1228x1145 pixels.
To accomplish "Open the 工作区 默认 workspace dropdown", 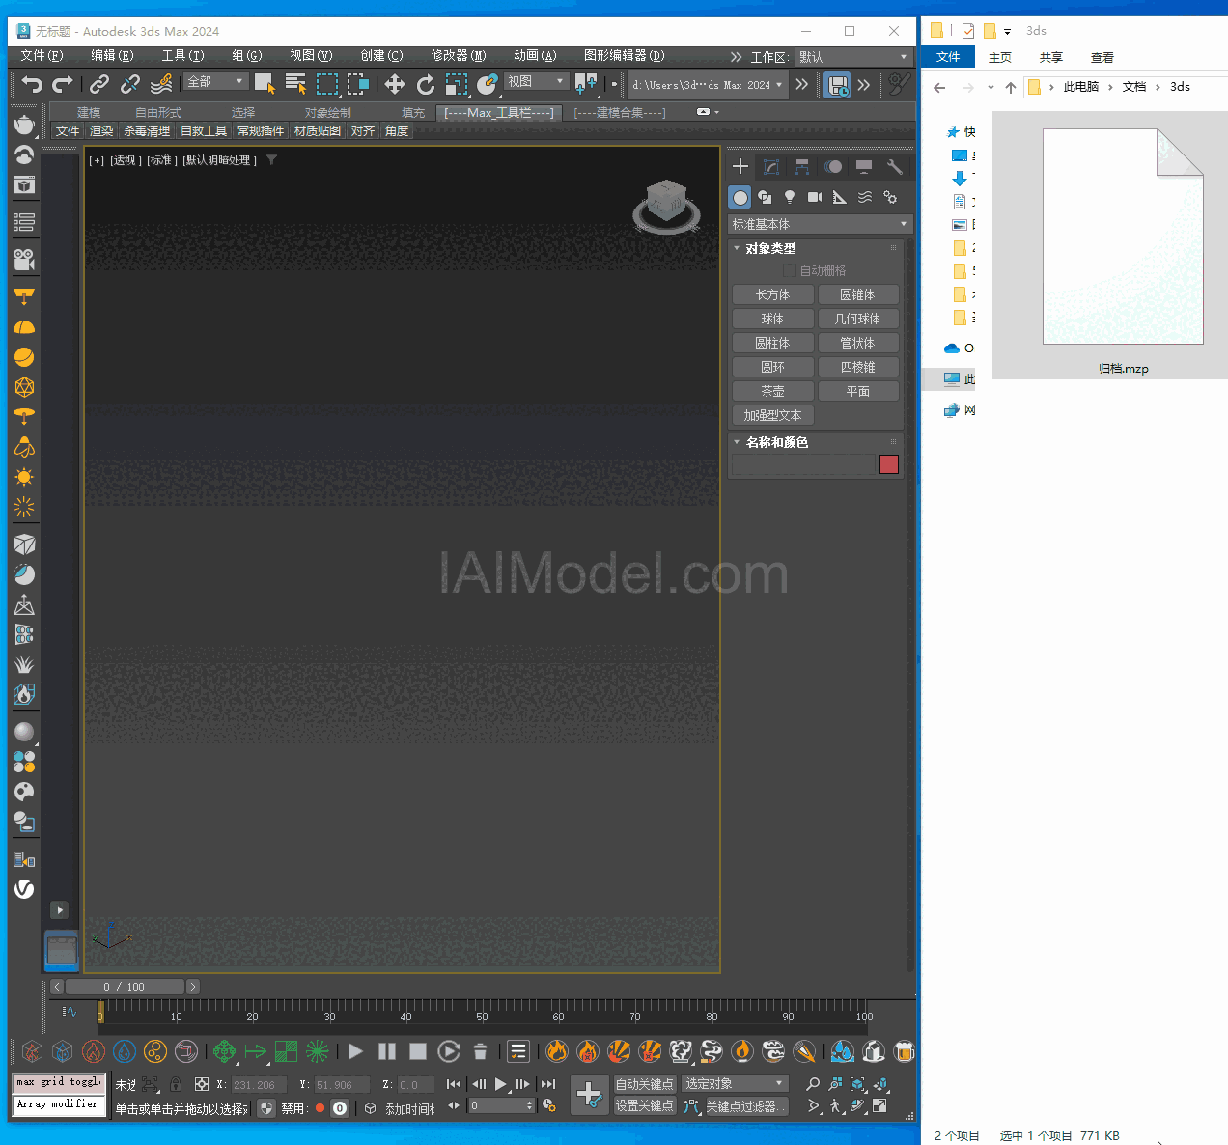I will click(x=853, y=57).
